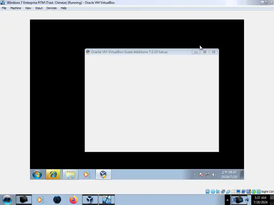The height and width of the screenshot is (205, 274).
Task: Open the File menu in VirtualBox
Action: click(4, 8)
